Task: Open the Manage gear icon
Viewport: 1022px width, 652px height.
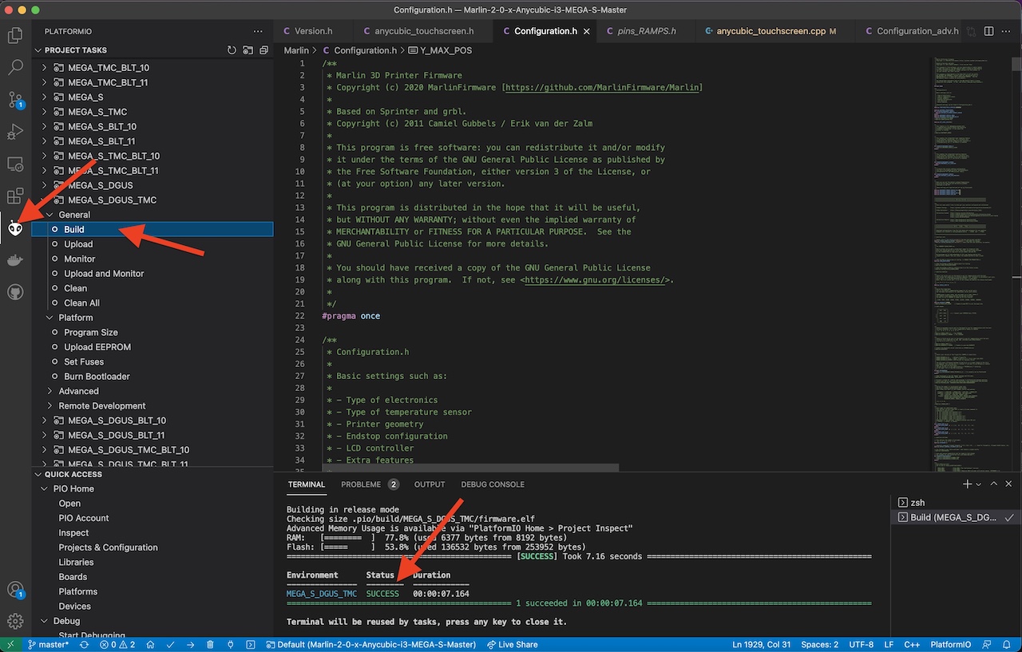Action: coord(15,621)
